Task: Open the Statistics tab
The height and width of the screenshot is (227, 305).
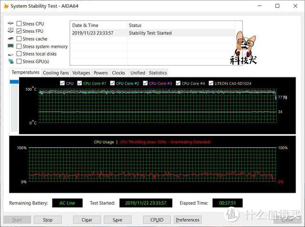Action: point(158,73)
